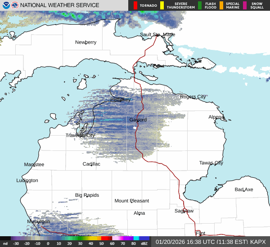Click the NOAA logo in the header

pos(5,5)
